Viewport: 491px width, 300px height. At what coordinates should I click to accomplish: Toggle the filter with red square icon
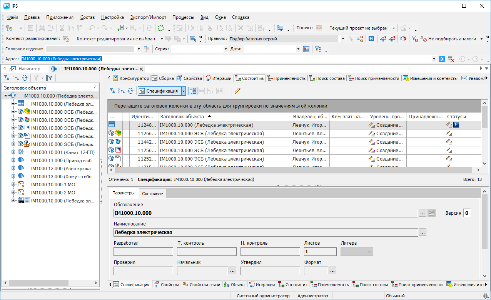[x=414, y=39]
